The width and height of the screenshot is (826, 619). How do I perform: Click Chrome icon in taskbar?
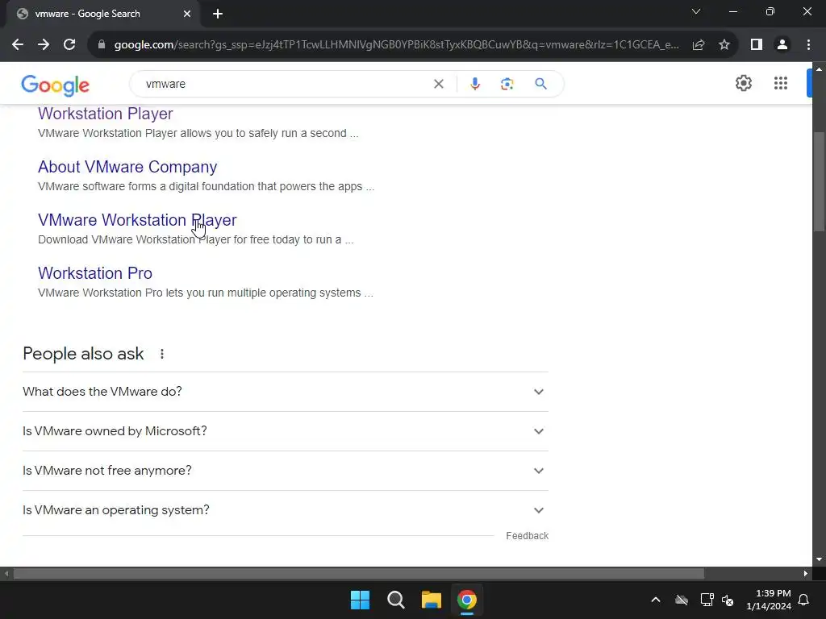click(467, 600)
